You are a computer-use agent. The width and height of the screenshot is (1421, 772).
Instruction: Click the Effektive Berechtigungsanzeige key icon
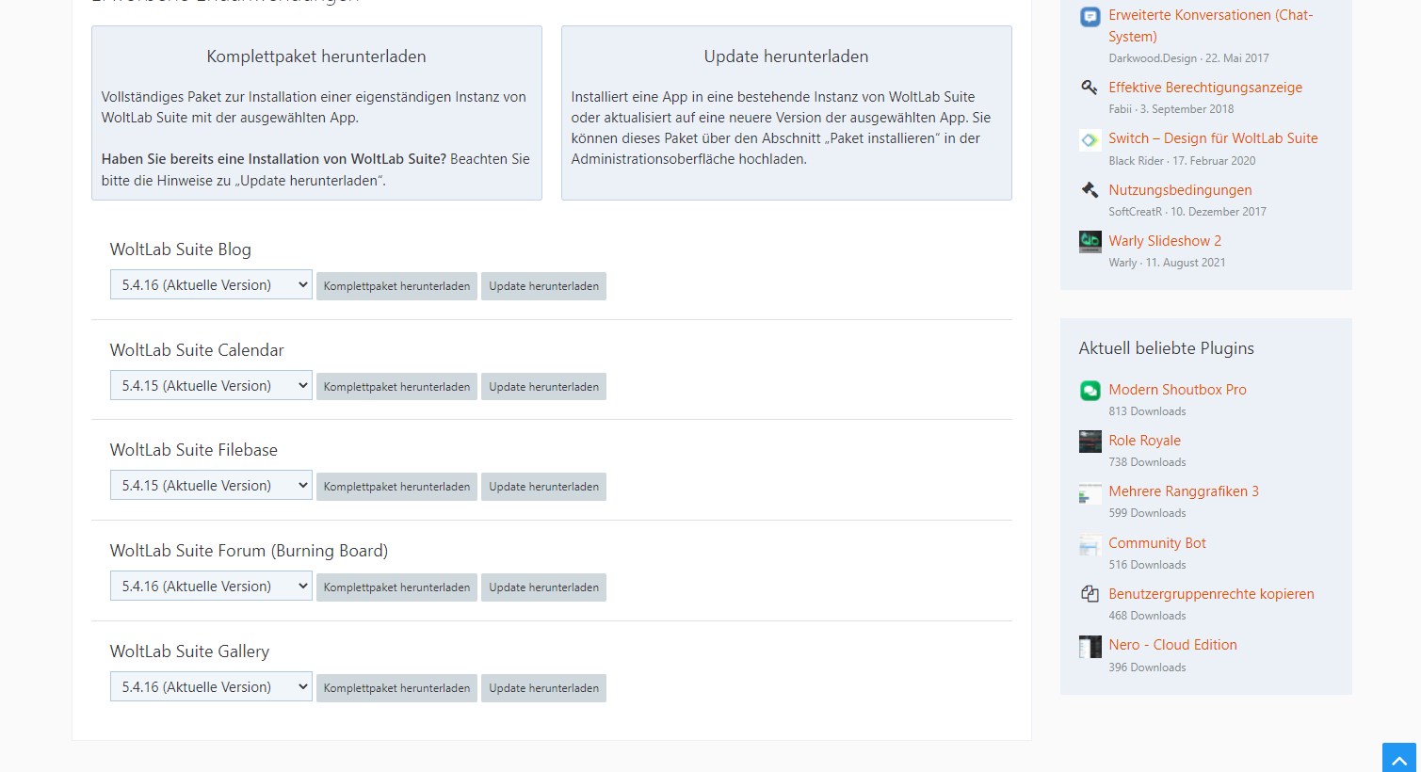tap(1090, 88)
